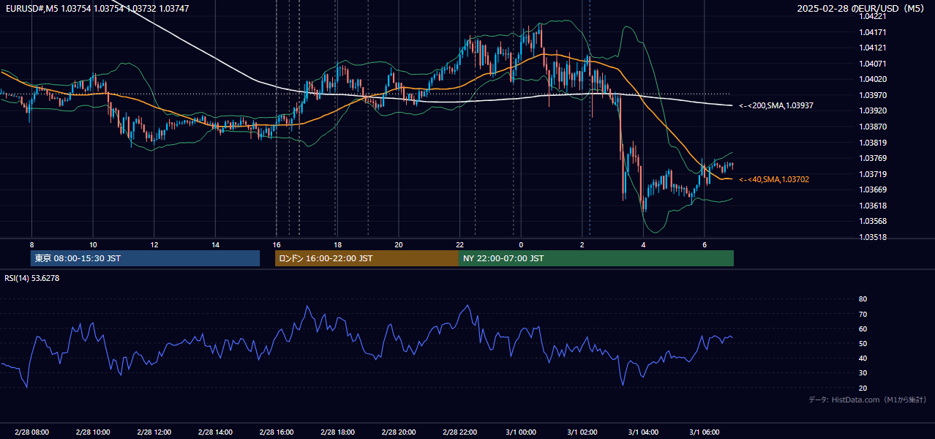Image resolution: width=935 pixels, height=439 pixels.
Task: Click price axis value 1.03970
Action: 874,95
